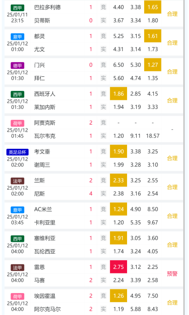Click the 法甲 badge for 兰斯 match
This screenshot has width=189, height=315.
point(17,181)
